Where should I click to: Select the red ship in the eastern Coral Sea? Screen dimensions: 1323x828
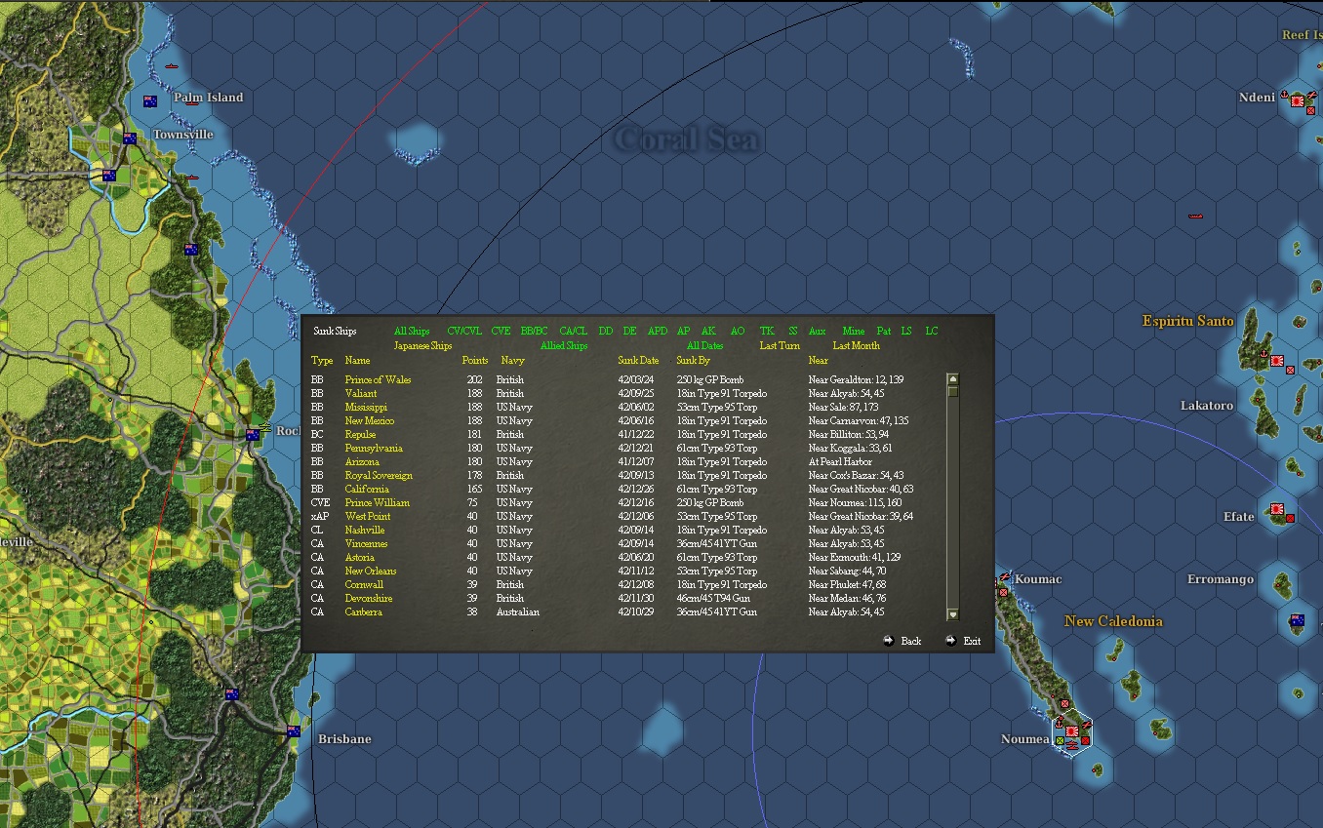pos(1195,216)
